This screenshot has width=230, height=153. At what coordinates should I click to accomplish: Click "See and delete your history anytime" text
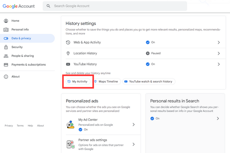coord(88,73)
